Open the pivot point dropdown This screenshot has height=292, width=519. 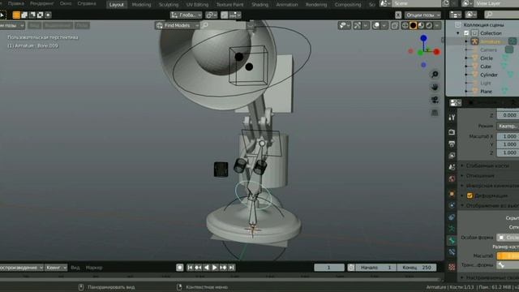point(211,15)
